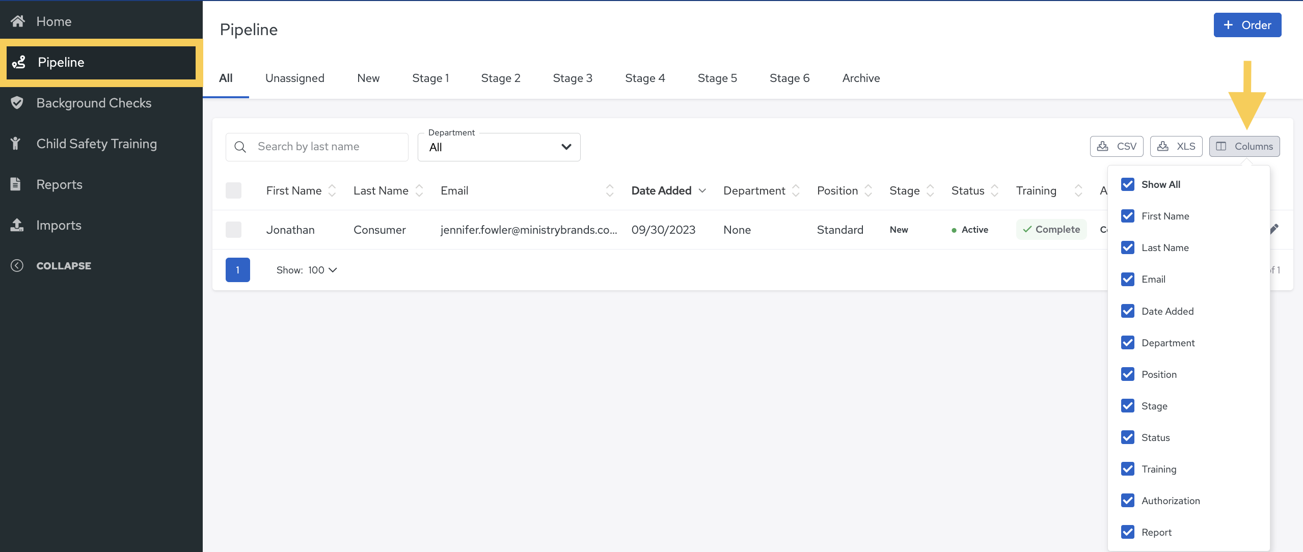Select all rows with header checkbox
This screenshot has height=552, width=1303.
click(x=233, y=190)
